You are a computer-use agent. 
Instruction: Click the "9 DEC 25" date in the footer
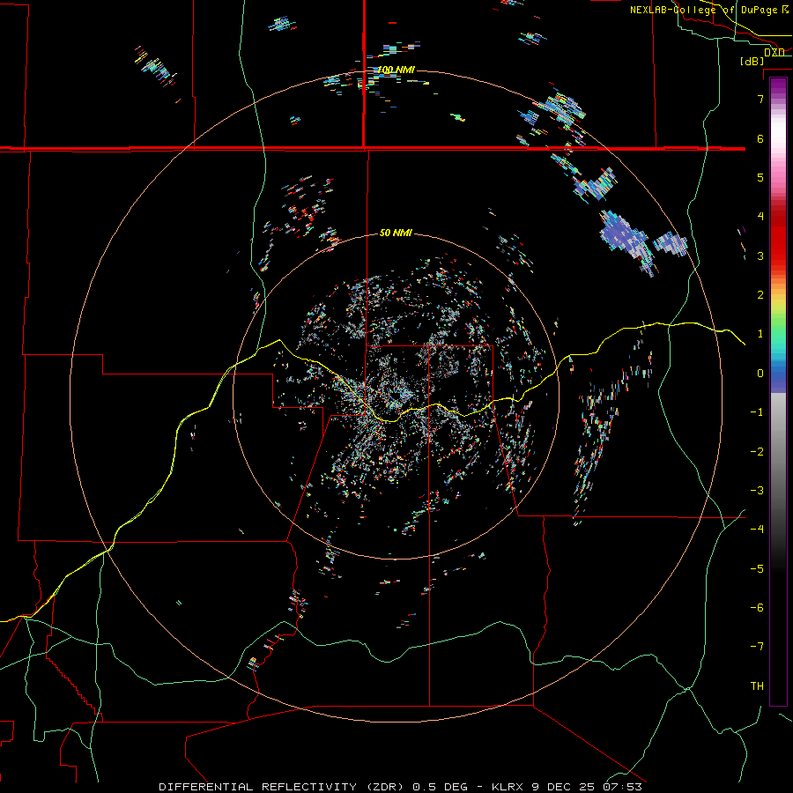coord(562,787)
